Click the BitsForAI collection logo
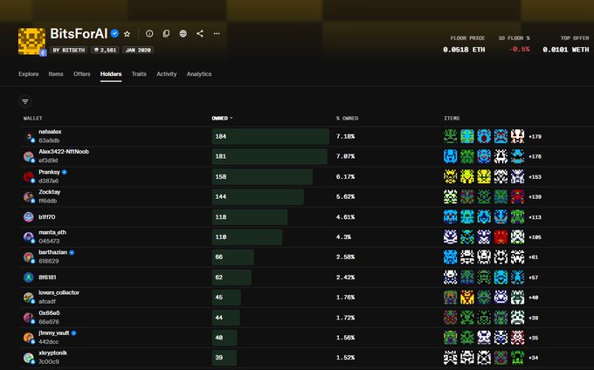Image resolution: width=594 pixels, height=370 pixels. (x=31, y=41)
